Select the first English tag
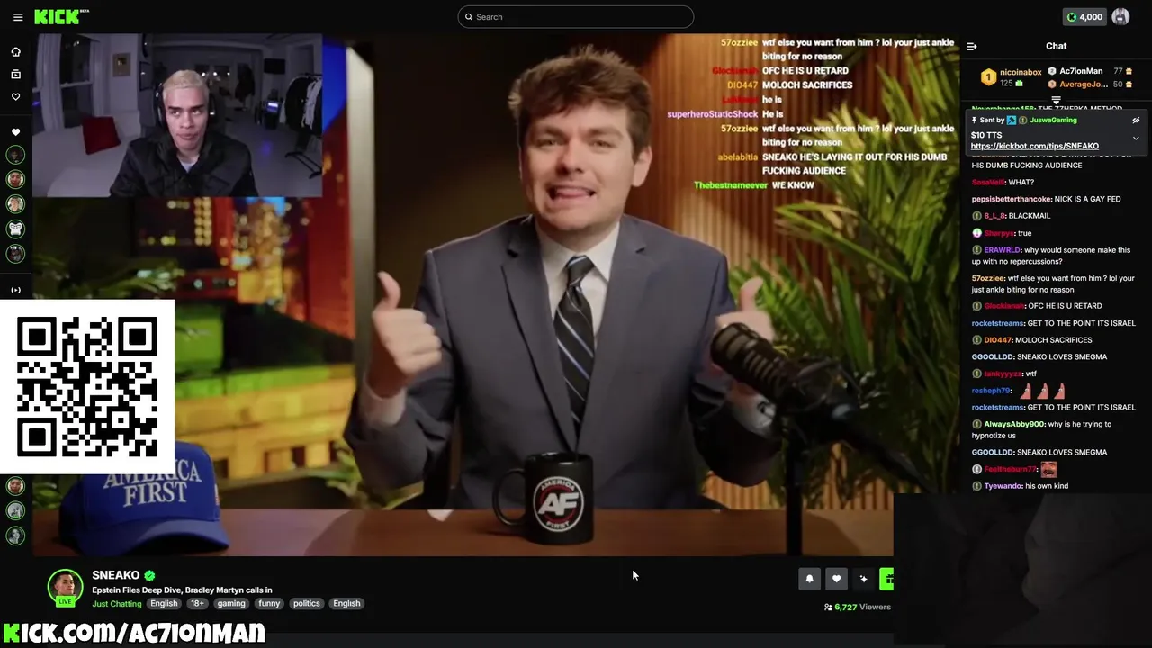 pyautogui.click(x=164, y=604)
